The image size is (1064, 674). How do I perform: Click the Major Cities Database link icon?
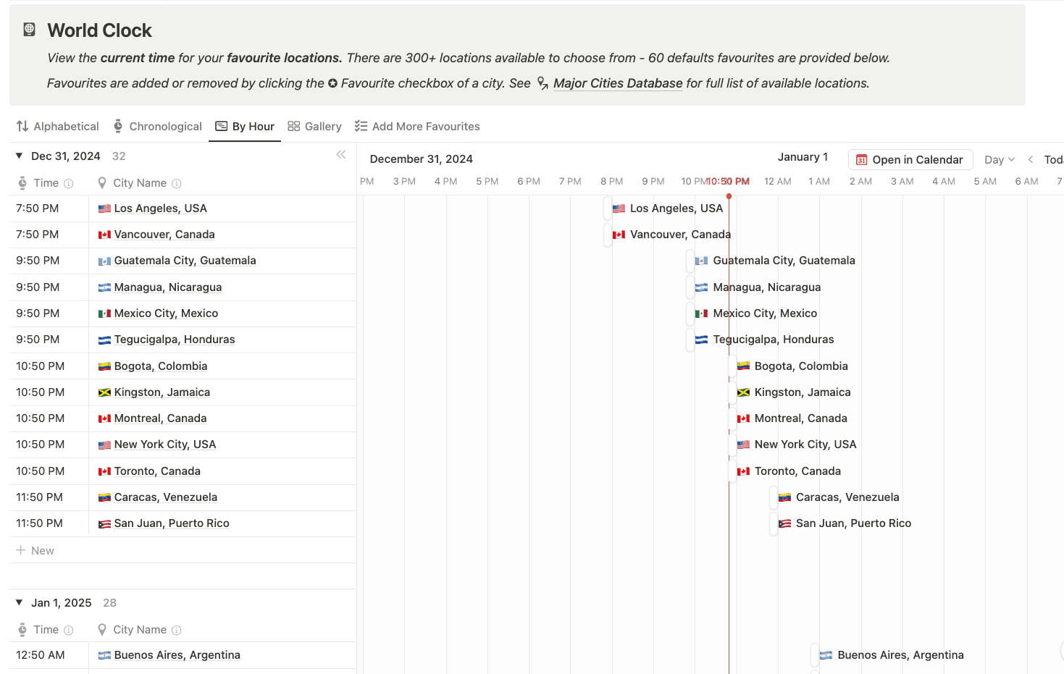point(543,83)
